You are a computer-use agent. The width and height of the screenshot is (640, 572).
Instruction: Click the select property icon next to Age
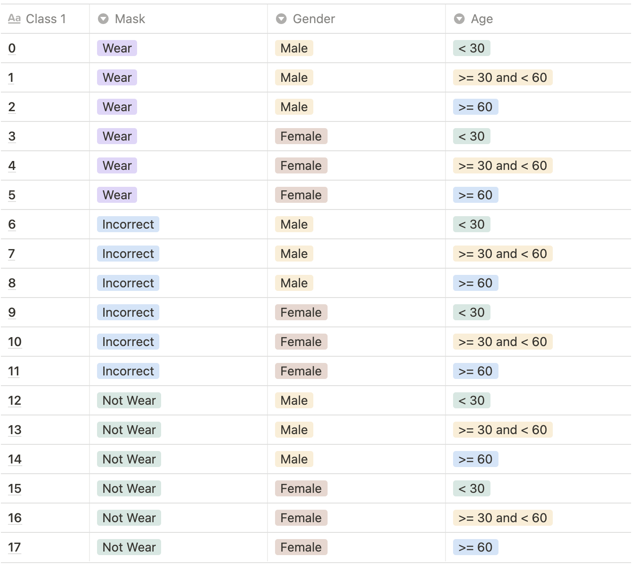pos(458,19)
